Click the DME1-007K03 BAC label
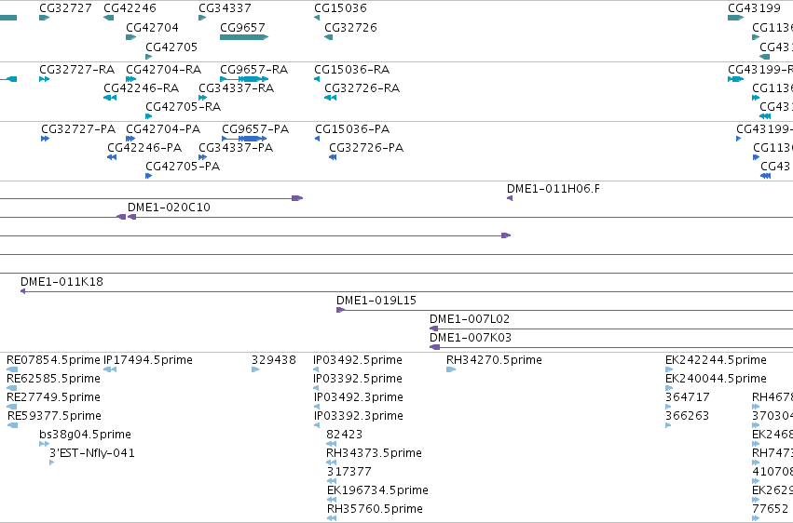Screen dimensions: 793x523 click(x=471, y=338)
